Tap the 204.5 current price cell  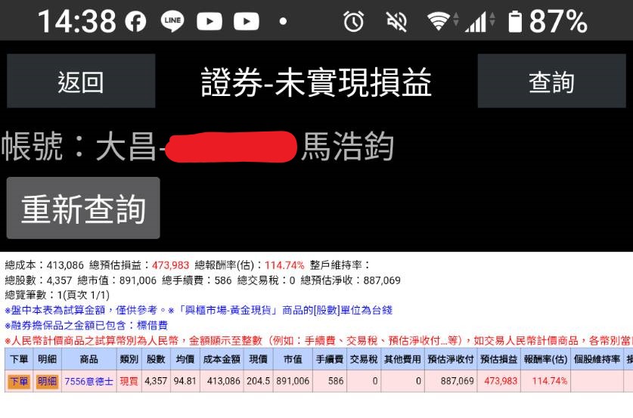click(259, 381)
